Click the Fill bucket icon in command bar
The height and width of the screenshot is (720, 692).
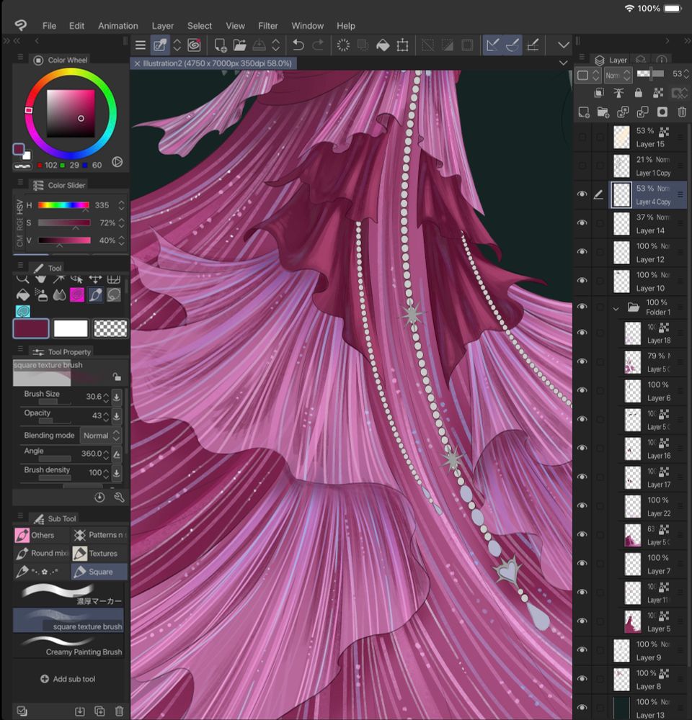pyautogui.click(x=383, y=45)
